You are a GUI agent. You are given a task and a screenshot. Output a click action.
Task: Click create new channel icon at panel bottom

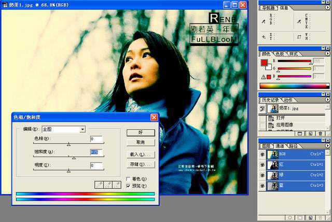pyautogui.click(x=310, y=218)
